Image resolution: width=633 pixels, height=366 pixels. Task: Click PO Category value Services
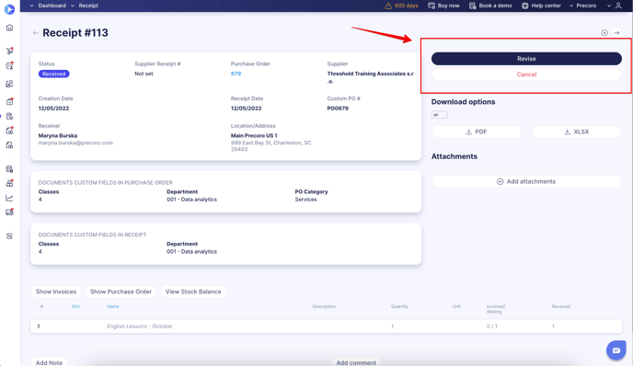pos(305,200)
